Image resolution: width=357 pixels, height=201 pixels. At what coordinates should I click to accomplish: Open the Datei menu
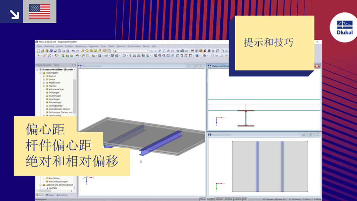(40, 46)
